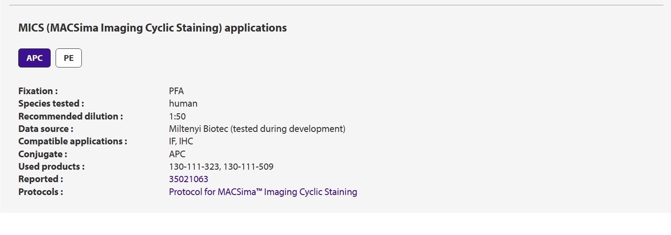Image resolution: width=671 pixels, height=235 pixels.
Task: Select the 1:50 dilution value
Action: (177, 116)
